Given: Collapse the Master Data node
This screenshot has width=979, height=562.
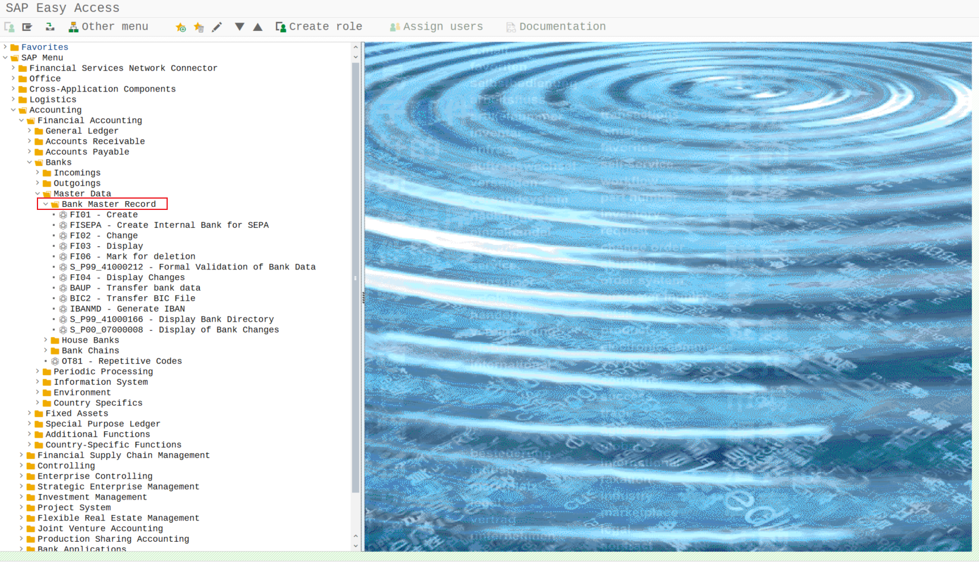Looking at the screenshot, I should pos(37,194).
